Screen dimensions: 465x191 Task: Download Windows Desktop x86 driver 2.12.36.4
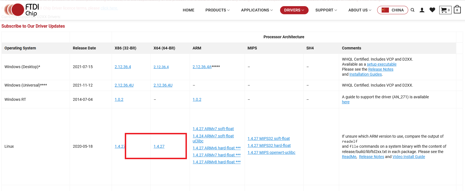point(123,67)
